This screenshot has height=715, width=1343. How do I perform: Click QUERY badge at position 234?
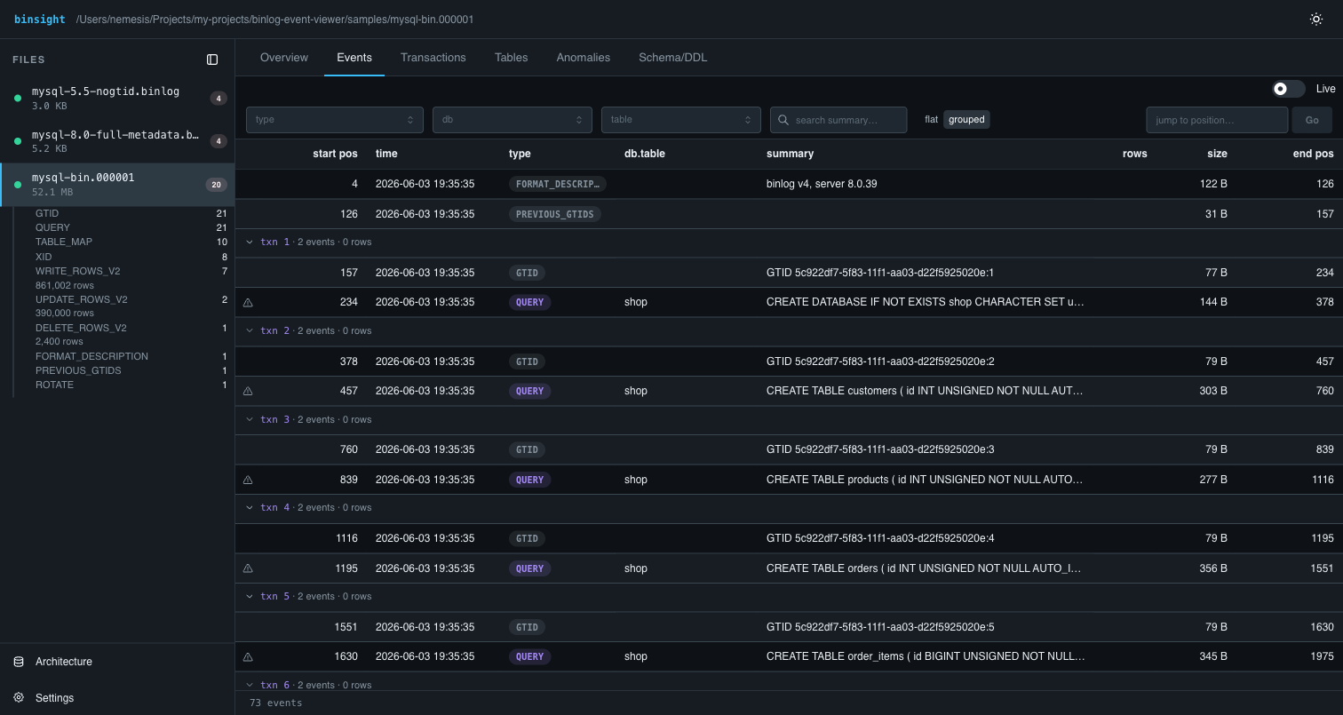click(530, 302)
